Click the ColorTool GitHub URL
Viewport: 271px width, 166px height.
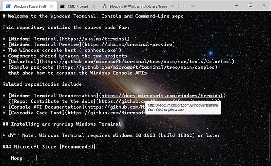click(x=137, y=62)
